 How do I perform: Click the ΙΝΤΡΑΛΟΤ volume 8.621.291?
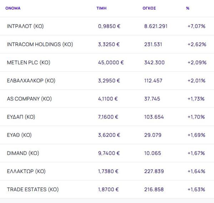[x=156, y=26]
